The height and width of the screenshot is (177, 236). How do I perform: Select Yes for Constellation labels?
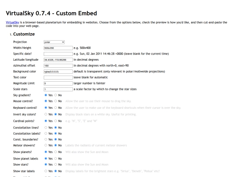(x=46, y=133)
